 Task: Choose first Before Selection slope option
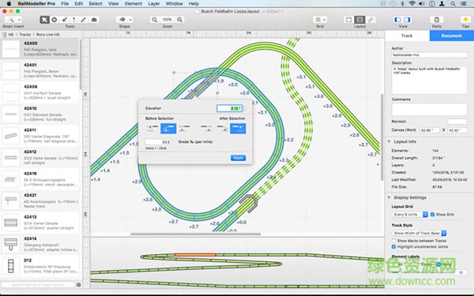coord(152,129)
